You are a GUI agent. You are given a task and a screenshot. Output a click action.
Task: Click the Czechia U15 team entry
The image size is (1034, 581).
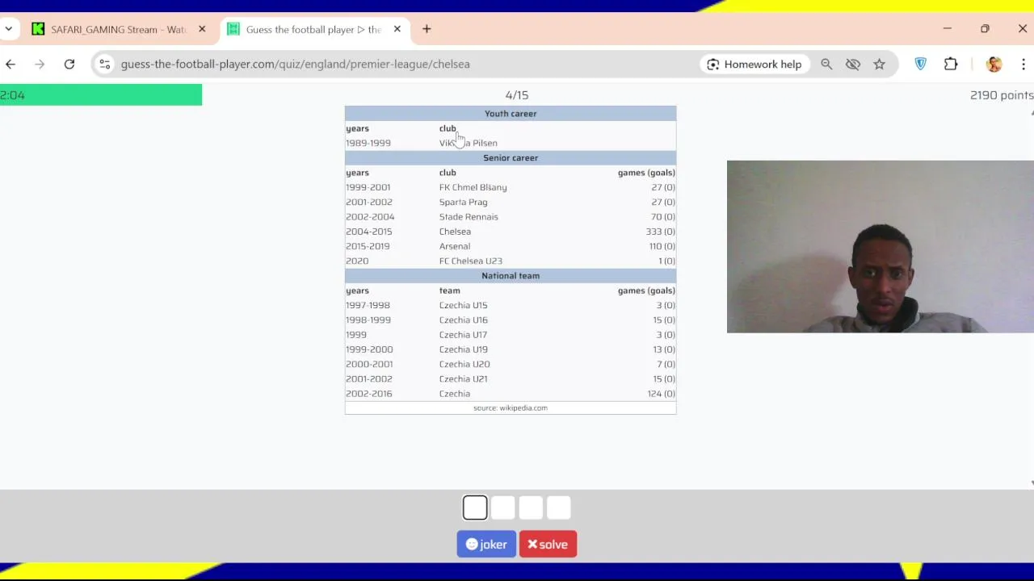[x=463, y=305]
